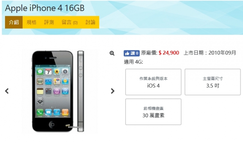The height and width of the screenshot is (143, 243).
Task: Click the Facebook thumbs-up like button
Action: 132,53
